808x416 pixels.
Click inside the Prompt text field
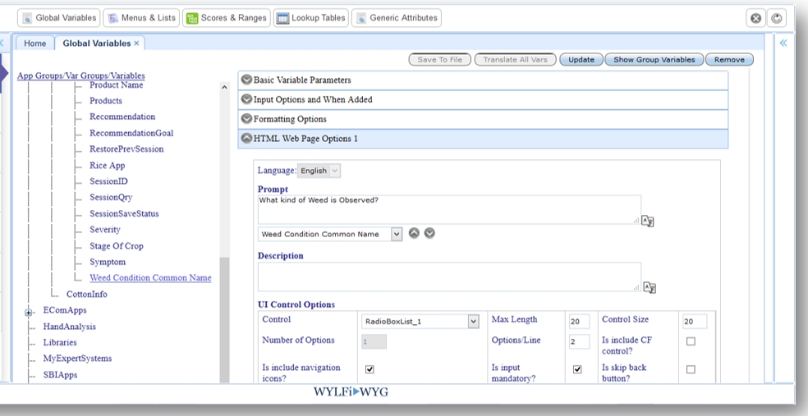click(x=448, y=208)
